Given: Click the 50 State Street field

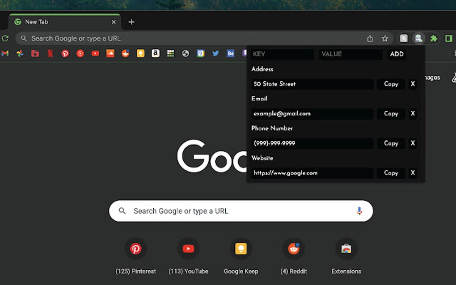Looking at the screenshot, I should click(312, 84).
